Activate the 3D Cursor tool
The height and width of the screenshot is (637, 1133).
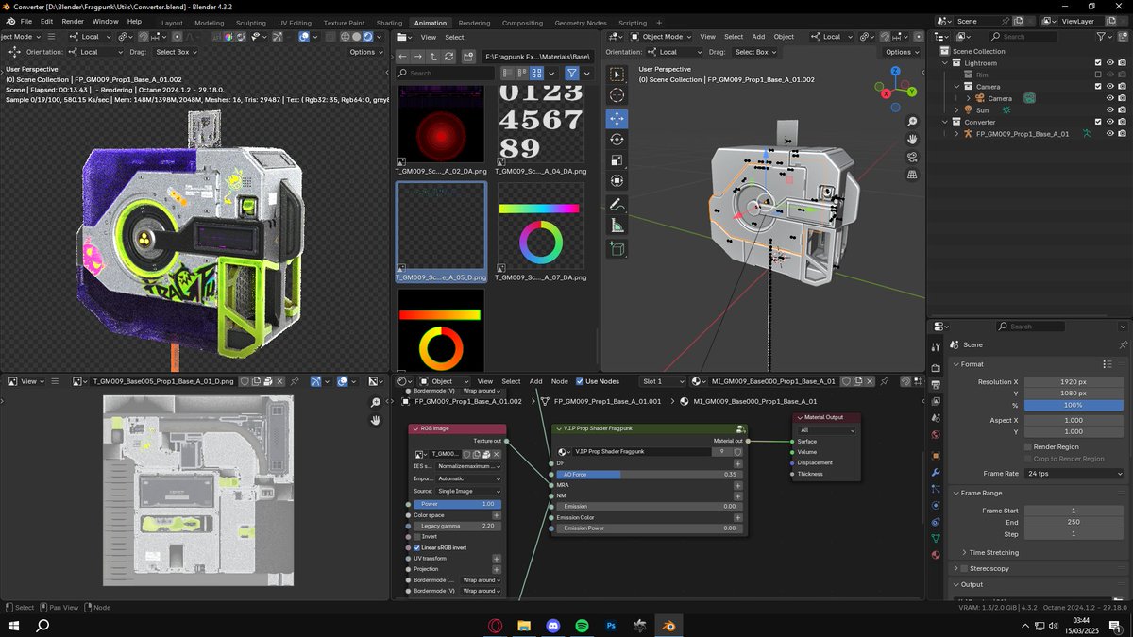617,95
